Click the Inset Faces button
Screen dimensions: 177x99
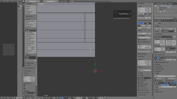[x=31, y=36]
